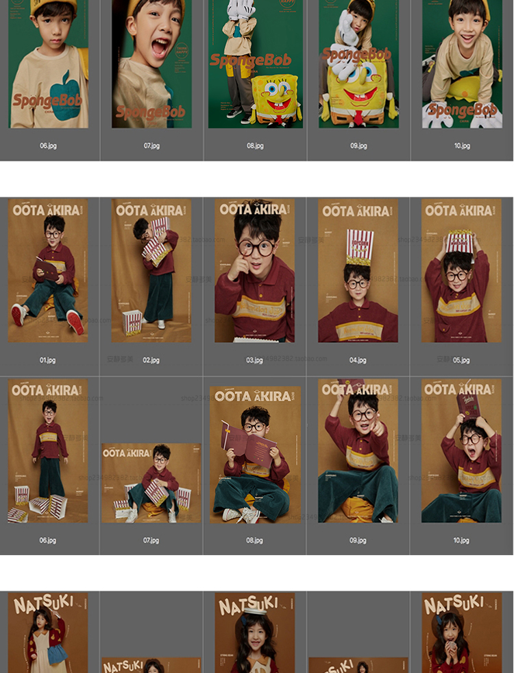Image resolution: width=514 pixels, height=673 pixels.
Task: Select OOTA AKIRA thumbnail of seated boy reading book
Action: (x=48, y=270)
